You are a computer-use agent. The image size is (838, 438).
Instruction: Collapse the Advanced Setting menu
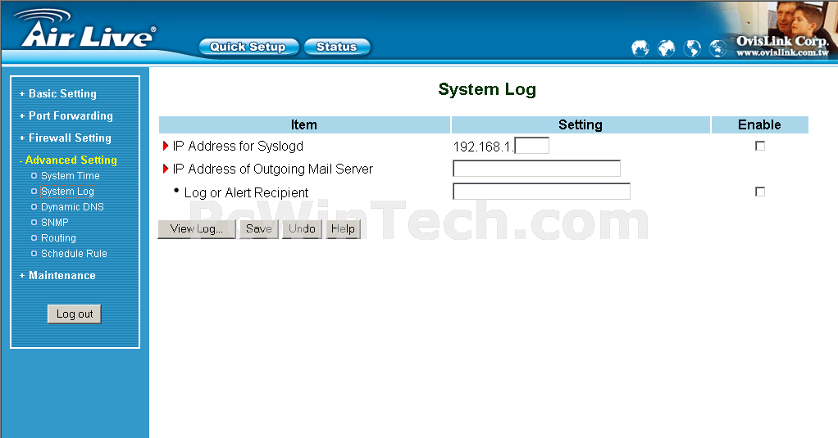[x=71, y=160]
